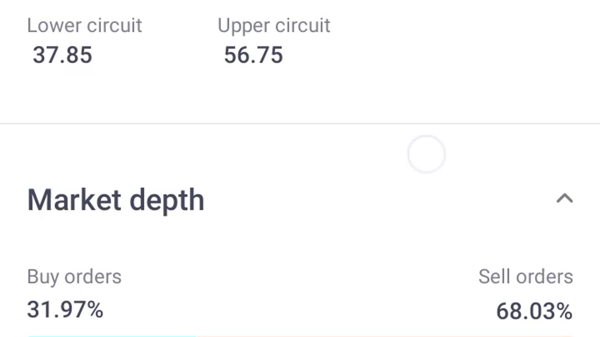Click the red sell orders bar
This screenshot has width=600, height=337.
[x=384, y=336]
